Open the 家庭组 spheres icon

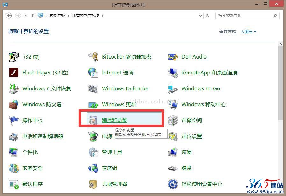click(x=93, y=168)
